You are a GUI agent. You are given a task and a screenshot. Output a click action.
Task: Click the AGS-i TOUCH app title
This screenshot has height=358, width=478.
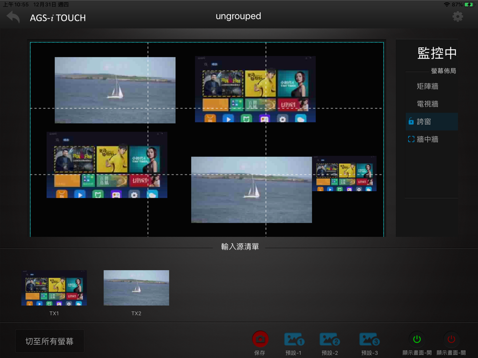58,18
